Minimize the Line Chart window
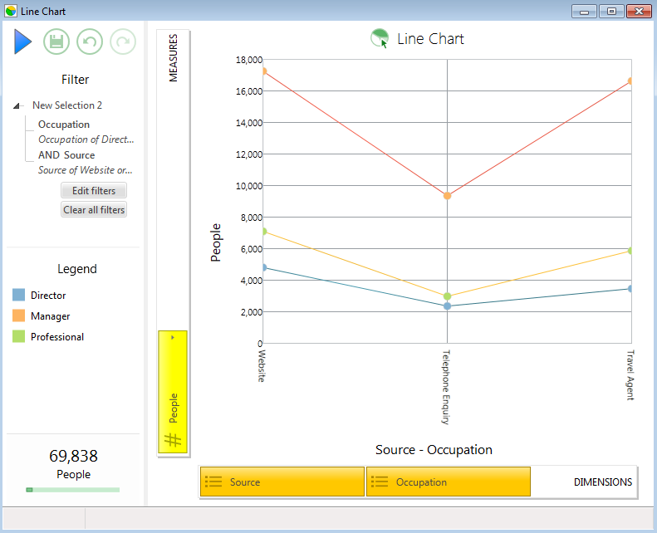This screenshot has width=657, height=533. tap(584, 12)
